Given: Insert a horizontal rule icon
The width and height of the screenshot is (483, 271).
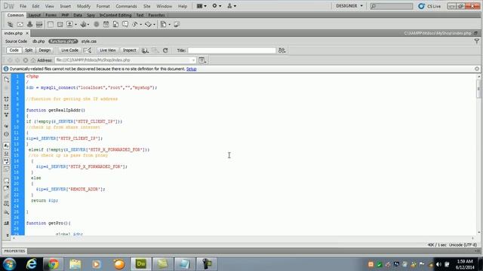Looking at the screenshot, I should [x=39, y=25].
